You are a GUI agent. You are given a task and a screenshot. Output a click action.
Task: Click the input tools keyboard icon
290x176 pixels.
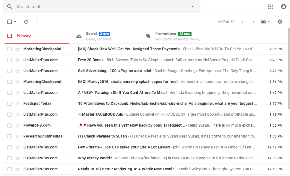264,22
